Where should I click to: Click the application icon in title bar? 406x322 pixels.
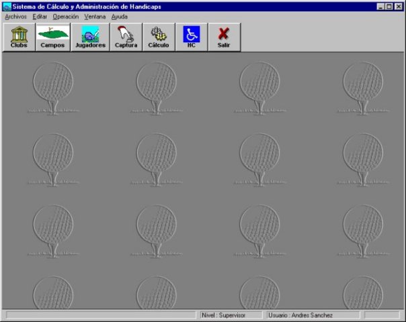(x=7, y=6)
